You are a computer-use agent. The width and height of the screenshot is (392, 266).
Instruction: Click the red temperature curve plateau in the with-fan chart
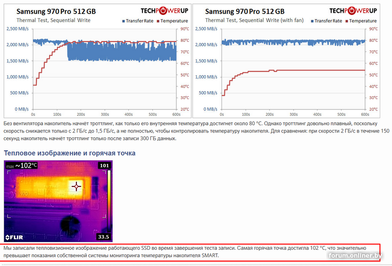[321, 70]
